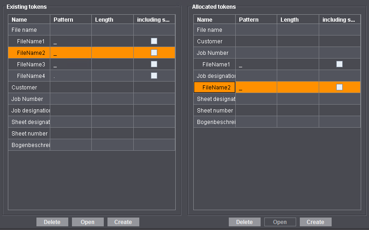This screenshot has height=230, width=369.
Task: Tick FileName1 checkbox in Existing tokens
Action: coord(154,41)
